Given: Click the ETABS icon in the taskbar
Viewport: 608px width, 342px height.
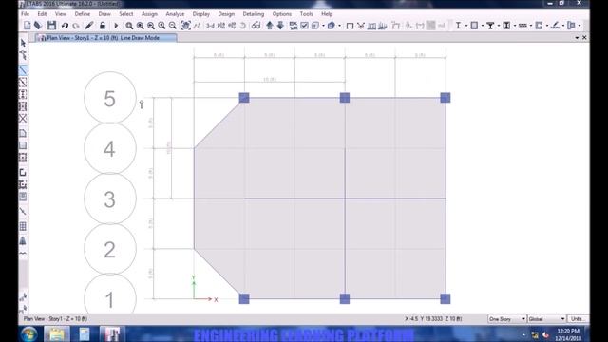Looking at the screenshot, I should pyautogui.click(x=111, y=334).
